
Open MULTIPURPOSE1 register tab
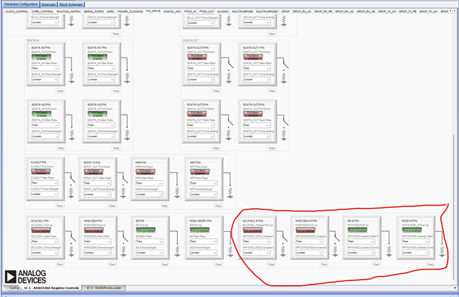click(268, 11)
